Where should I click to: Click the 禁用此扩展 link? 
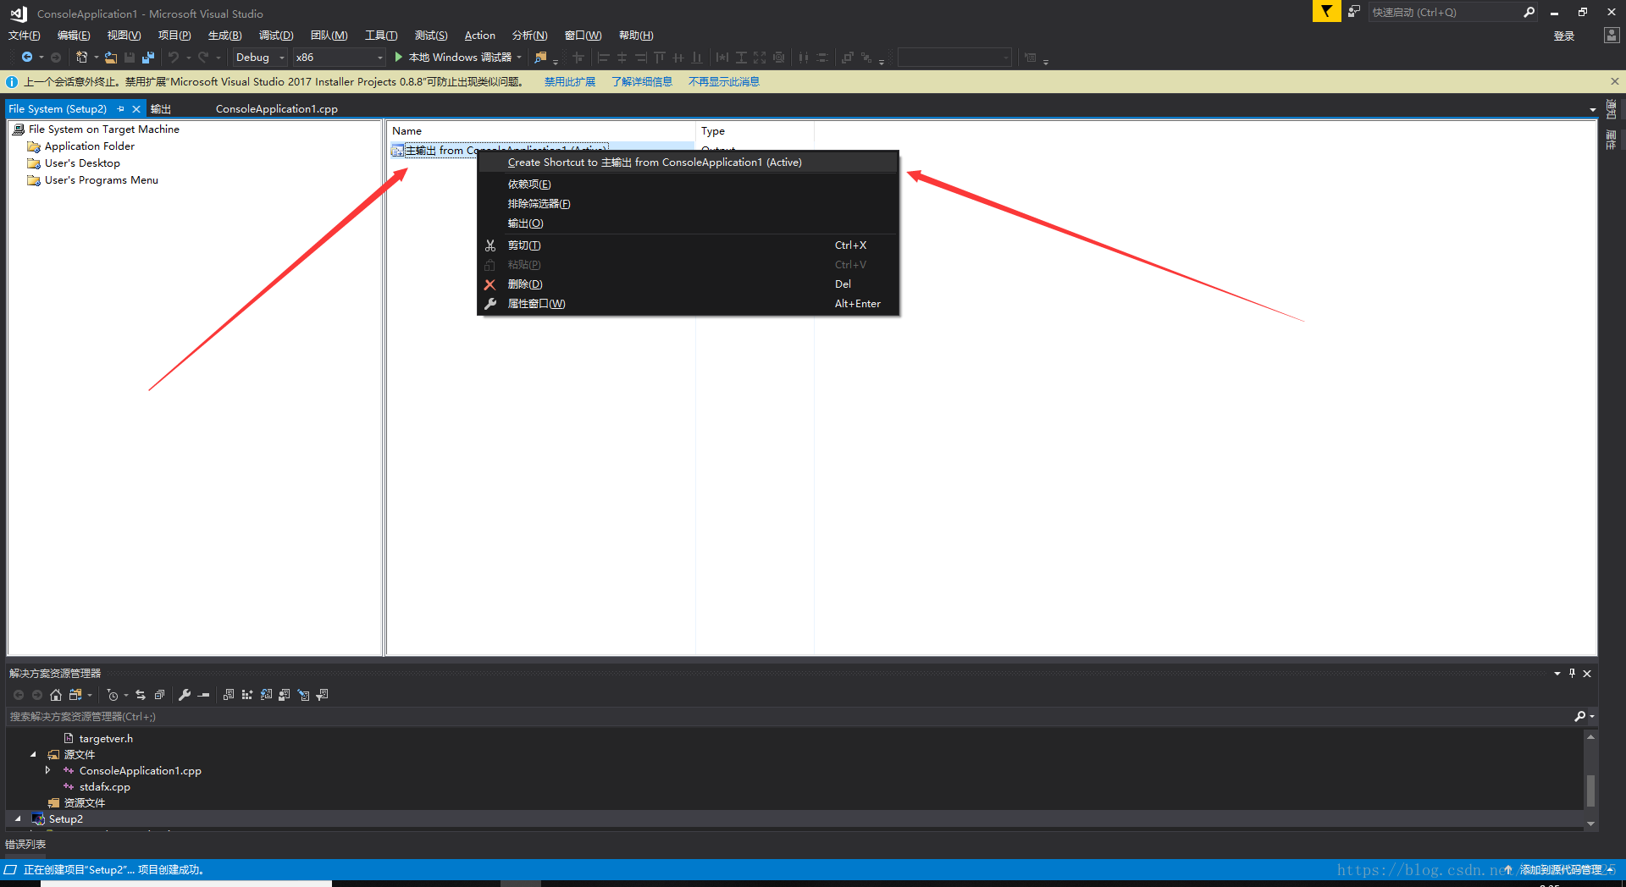click(569, 82)
